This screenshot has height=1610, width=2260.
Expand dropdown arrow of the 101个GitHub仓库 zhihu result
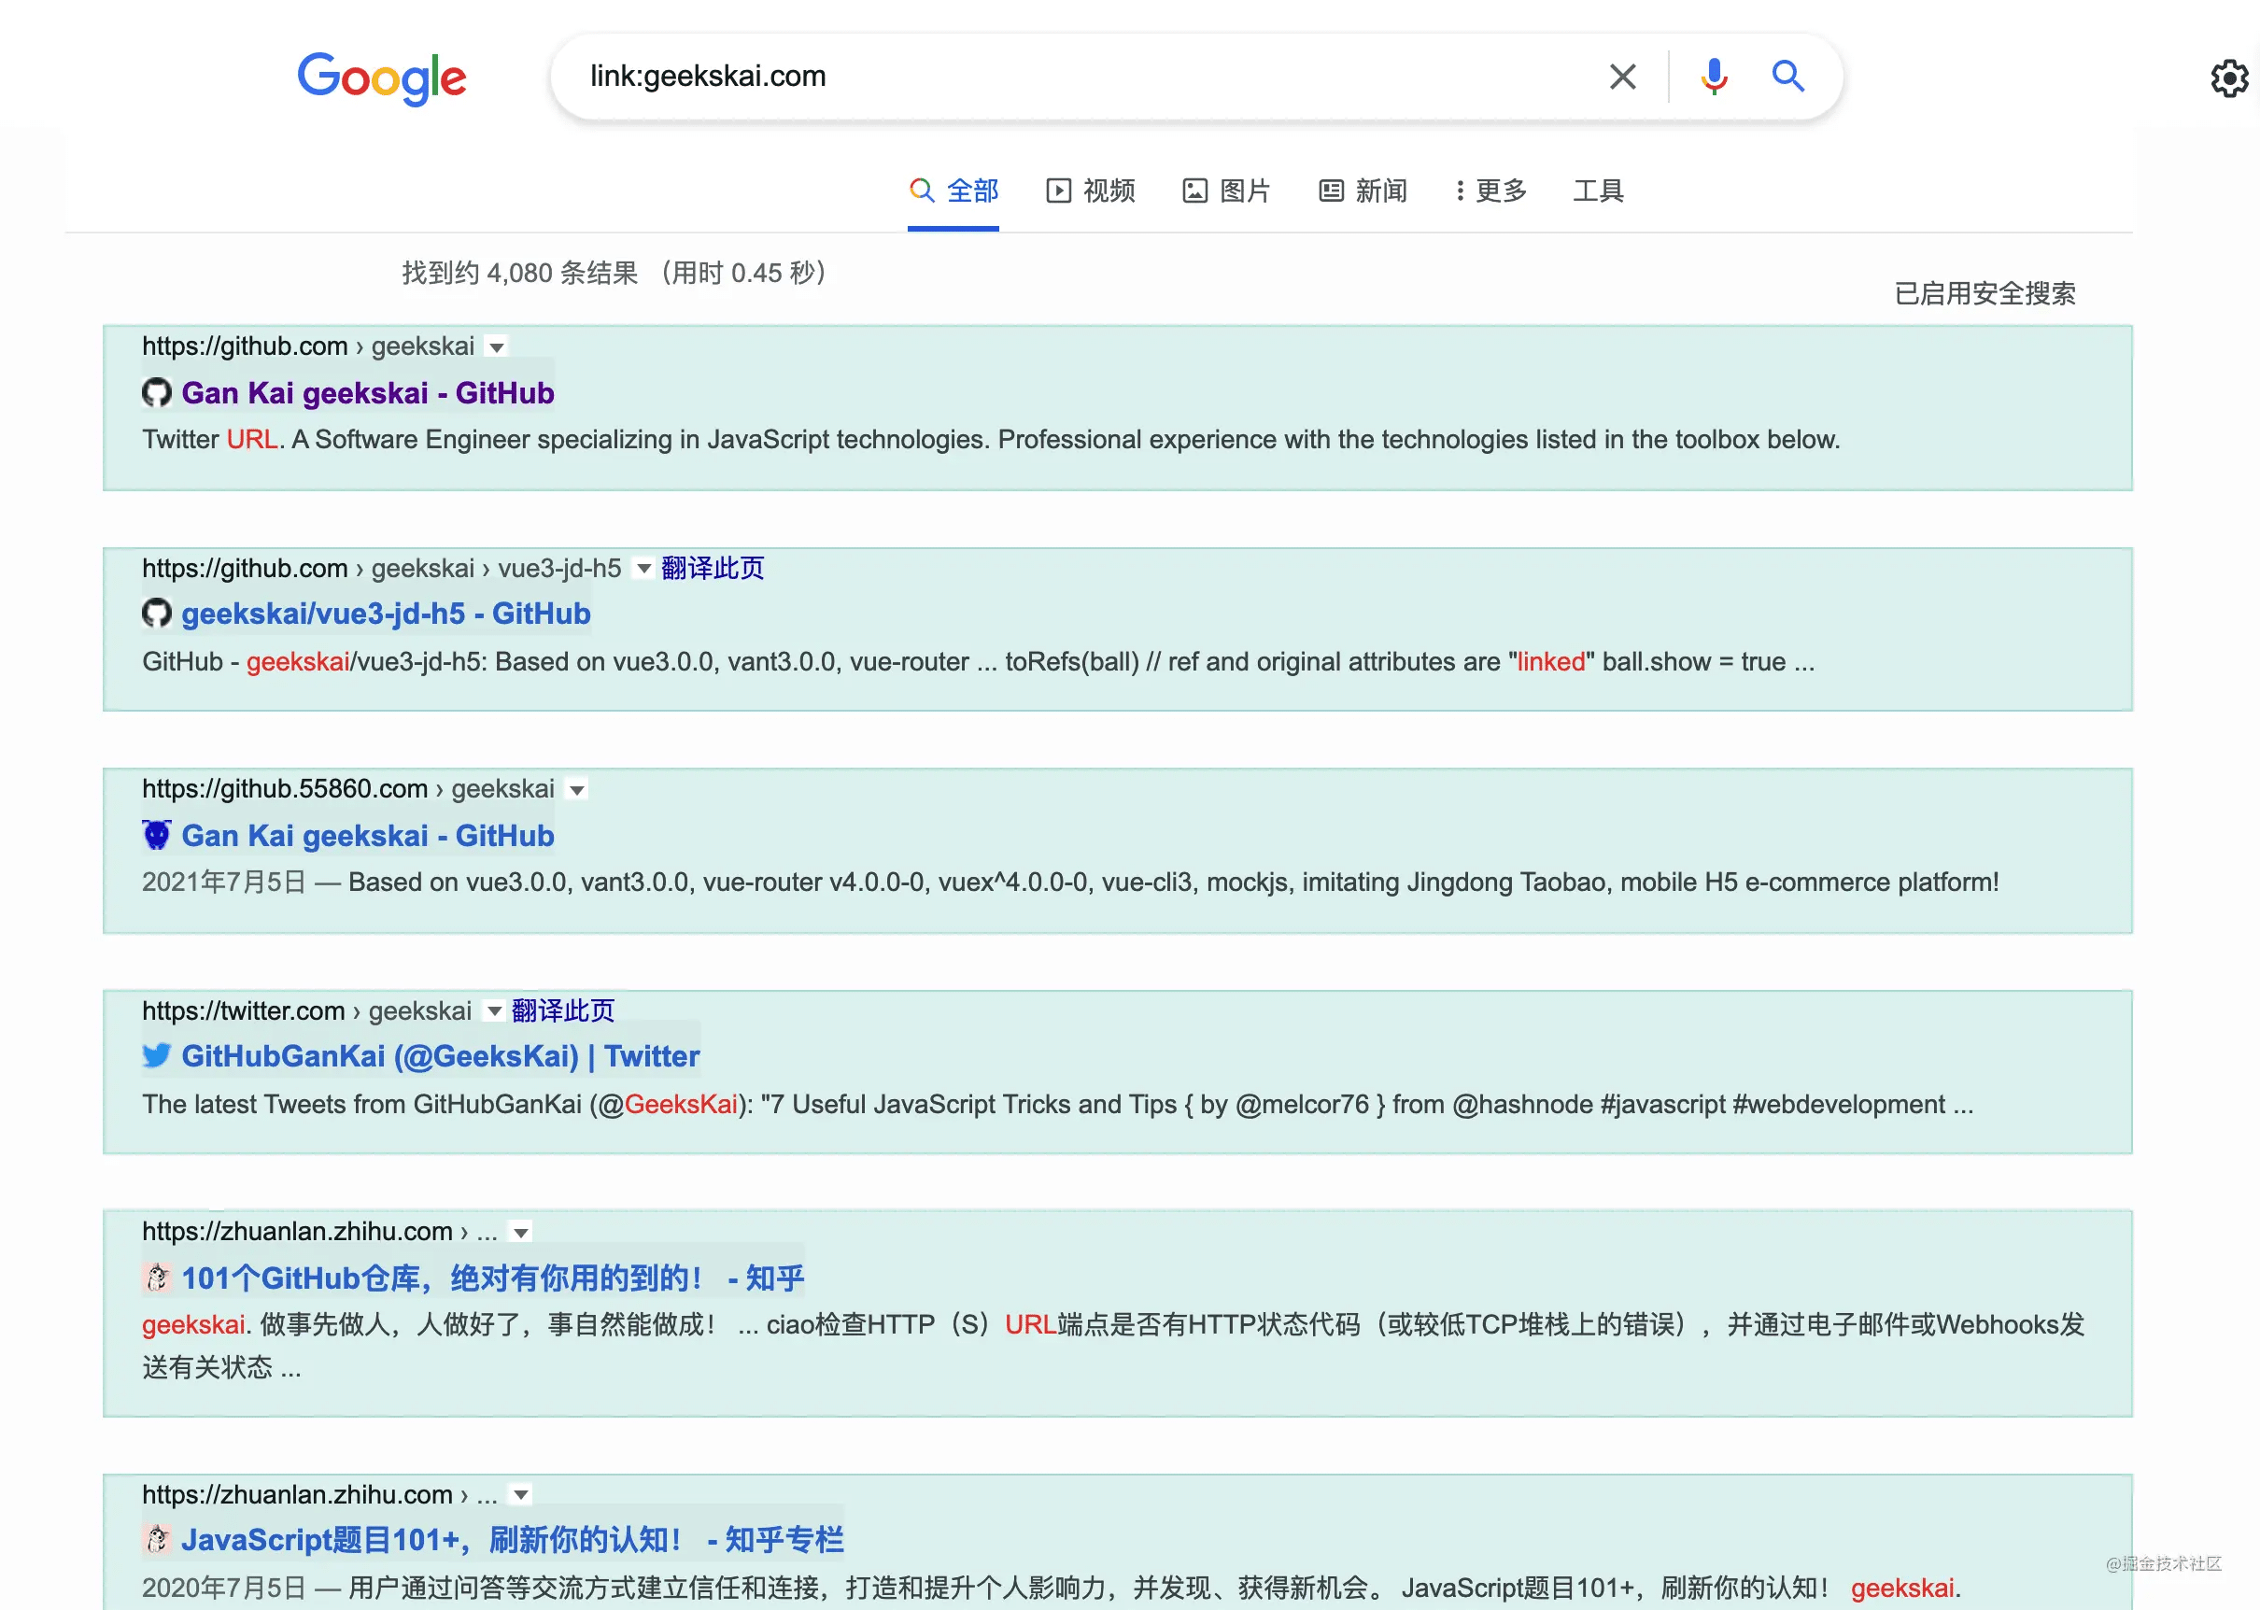[x=520, y=1233]
